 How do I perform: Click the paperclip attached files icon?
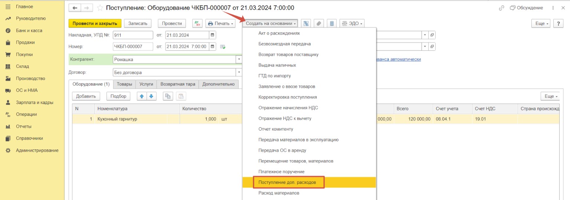point(318,23)
